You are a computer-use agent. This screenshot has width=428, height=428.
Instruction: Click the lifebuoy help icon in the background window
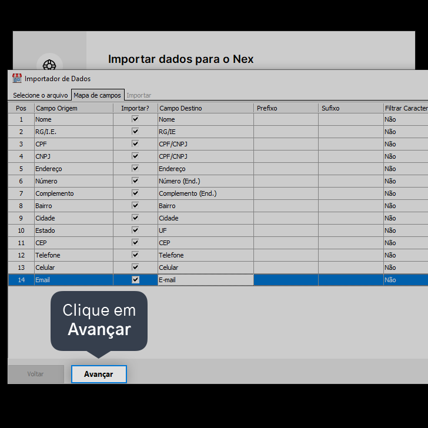(x=49, y=65)
